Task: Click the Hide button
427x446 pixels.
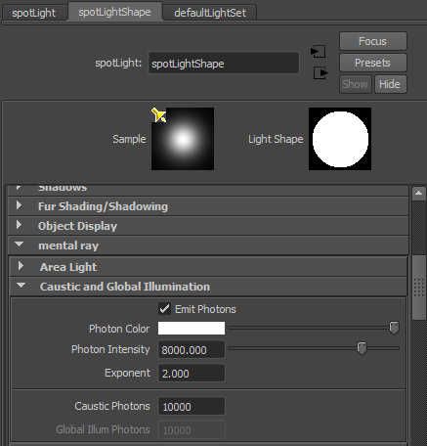Action: click(x=390, y=84)
